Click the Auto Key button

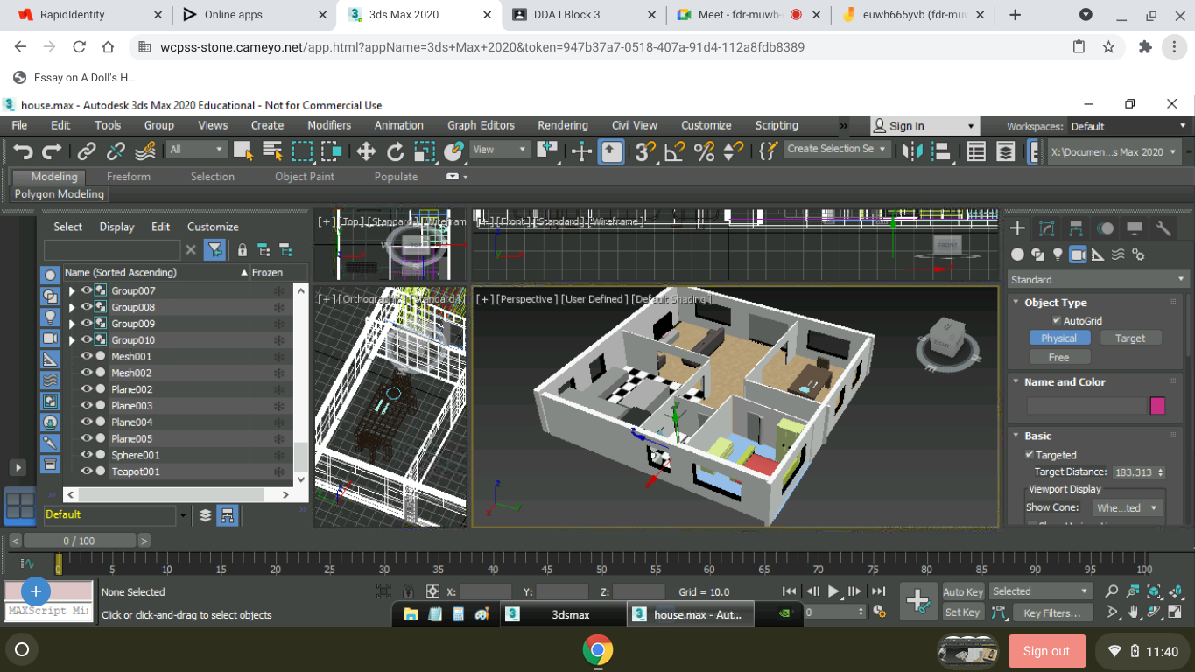tap(962, 591)
